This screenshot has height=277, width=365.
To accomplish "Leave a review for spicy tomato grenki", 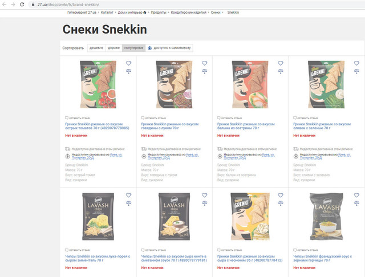I will coord(80,117).
